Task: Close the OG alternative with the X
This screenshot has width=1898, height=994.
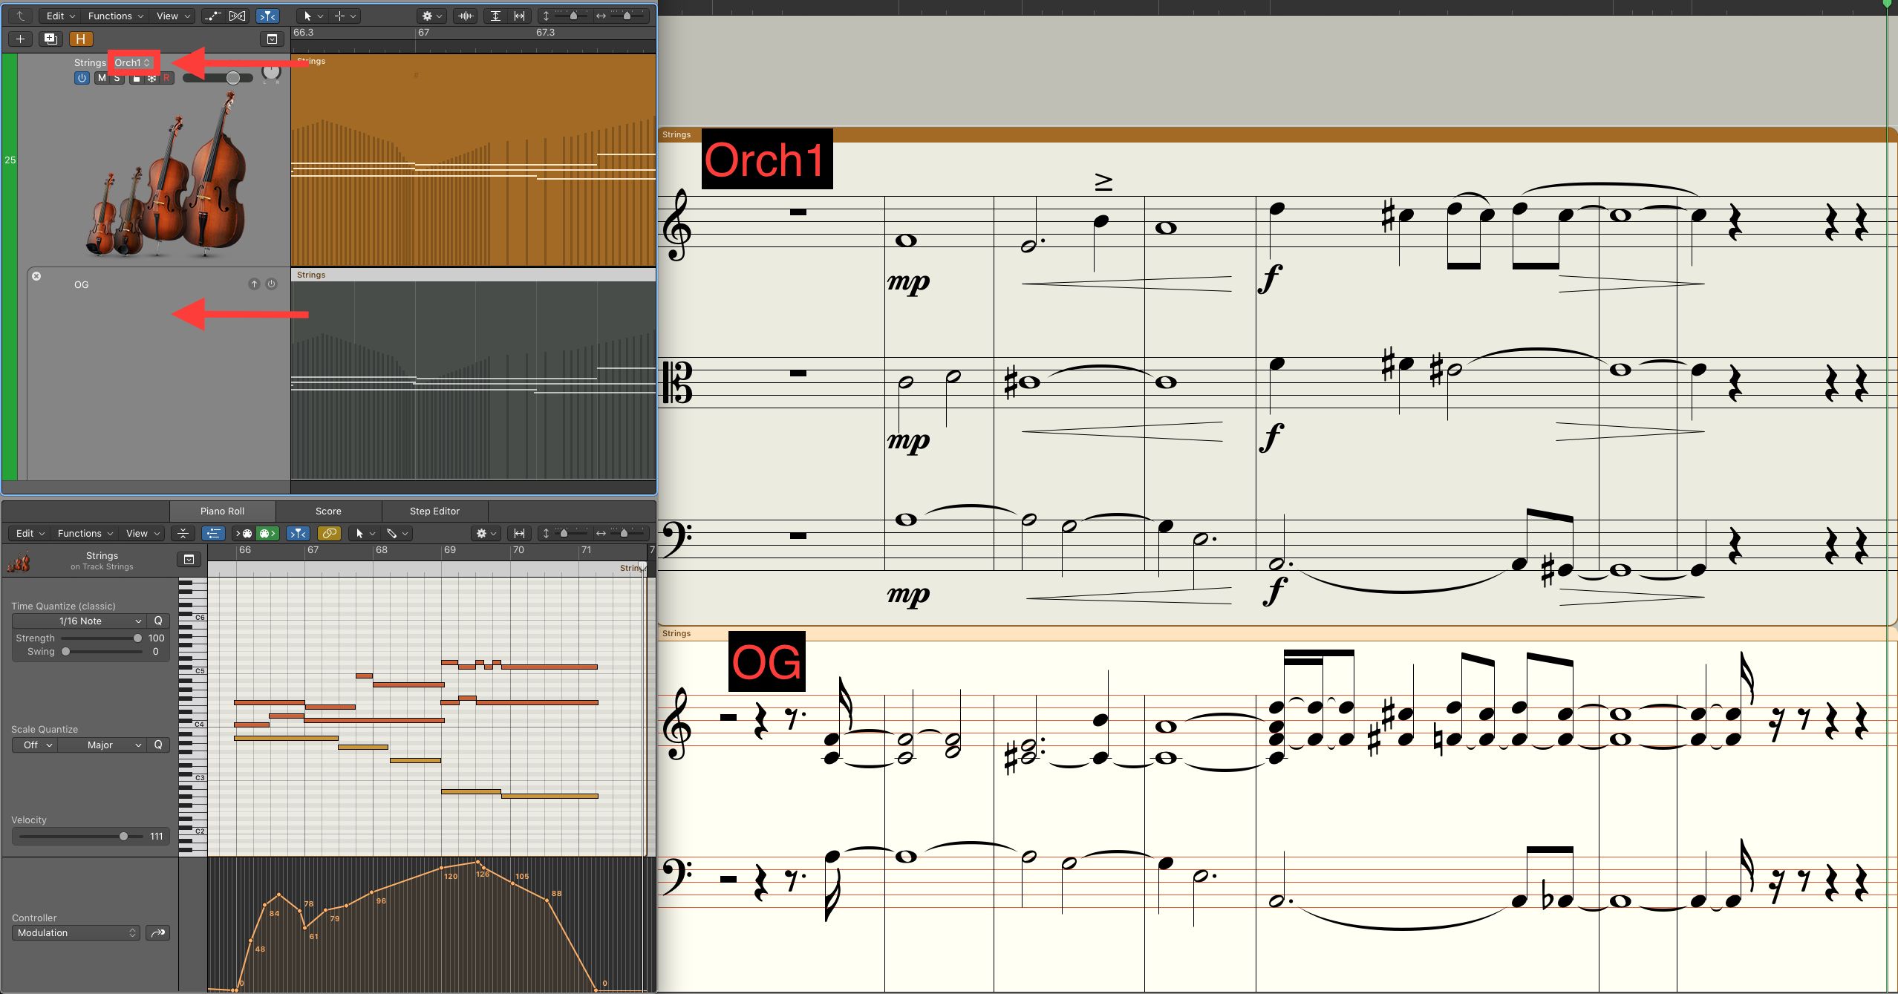Action: (x=36, y=276)
